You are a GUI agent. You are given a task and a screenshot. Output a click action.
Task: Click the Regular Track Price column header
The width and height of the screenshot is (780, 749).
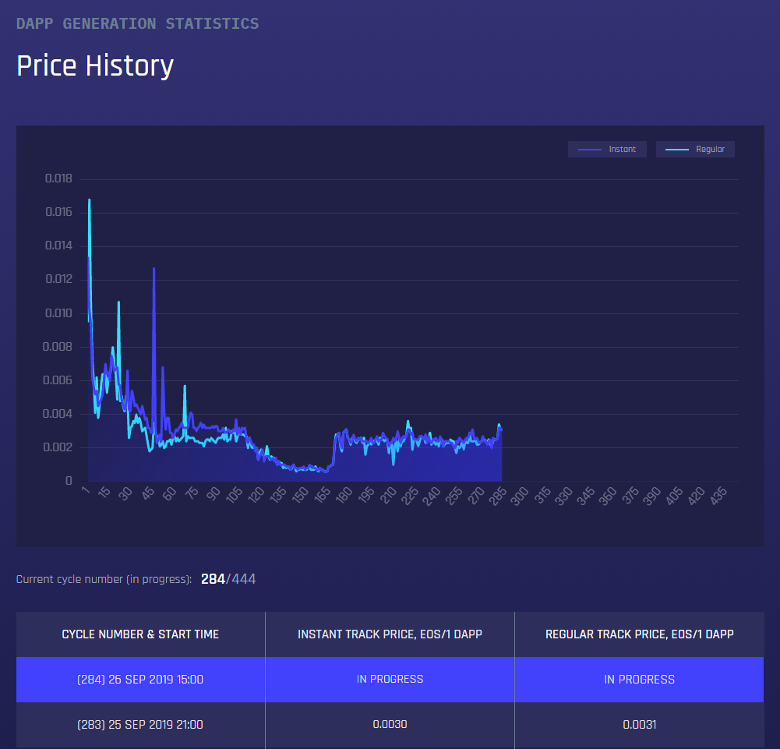coord(639,634)
